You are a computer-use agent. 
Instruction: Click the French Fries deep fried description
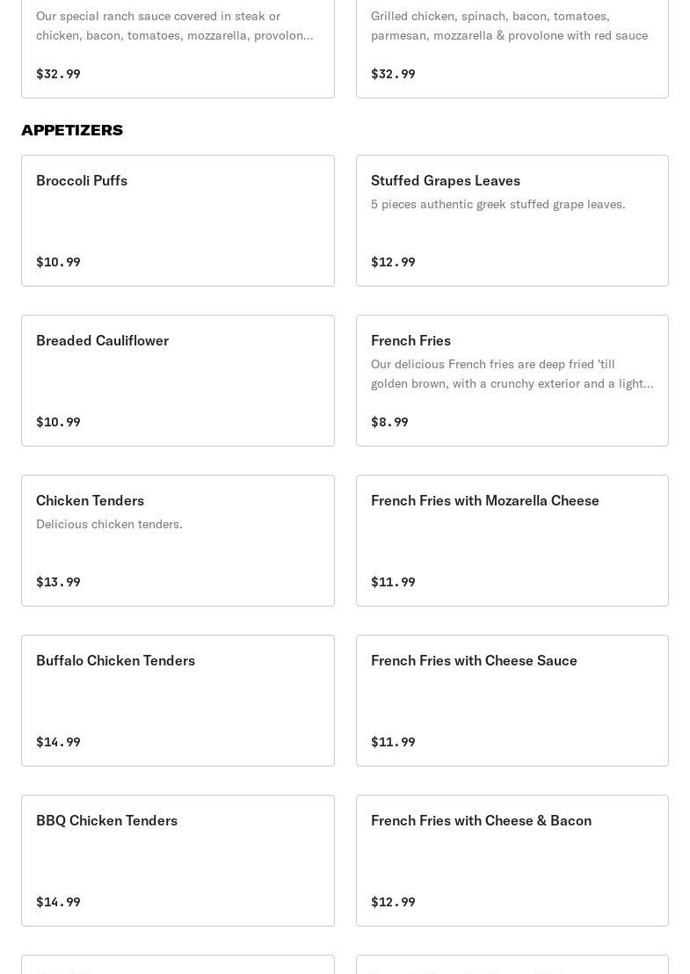click(512, 374)
